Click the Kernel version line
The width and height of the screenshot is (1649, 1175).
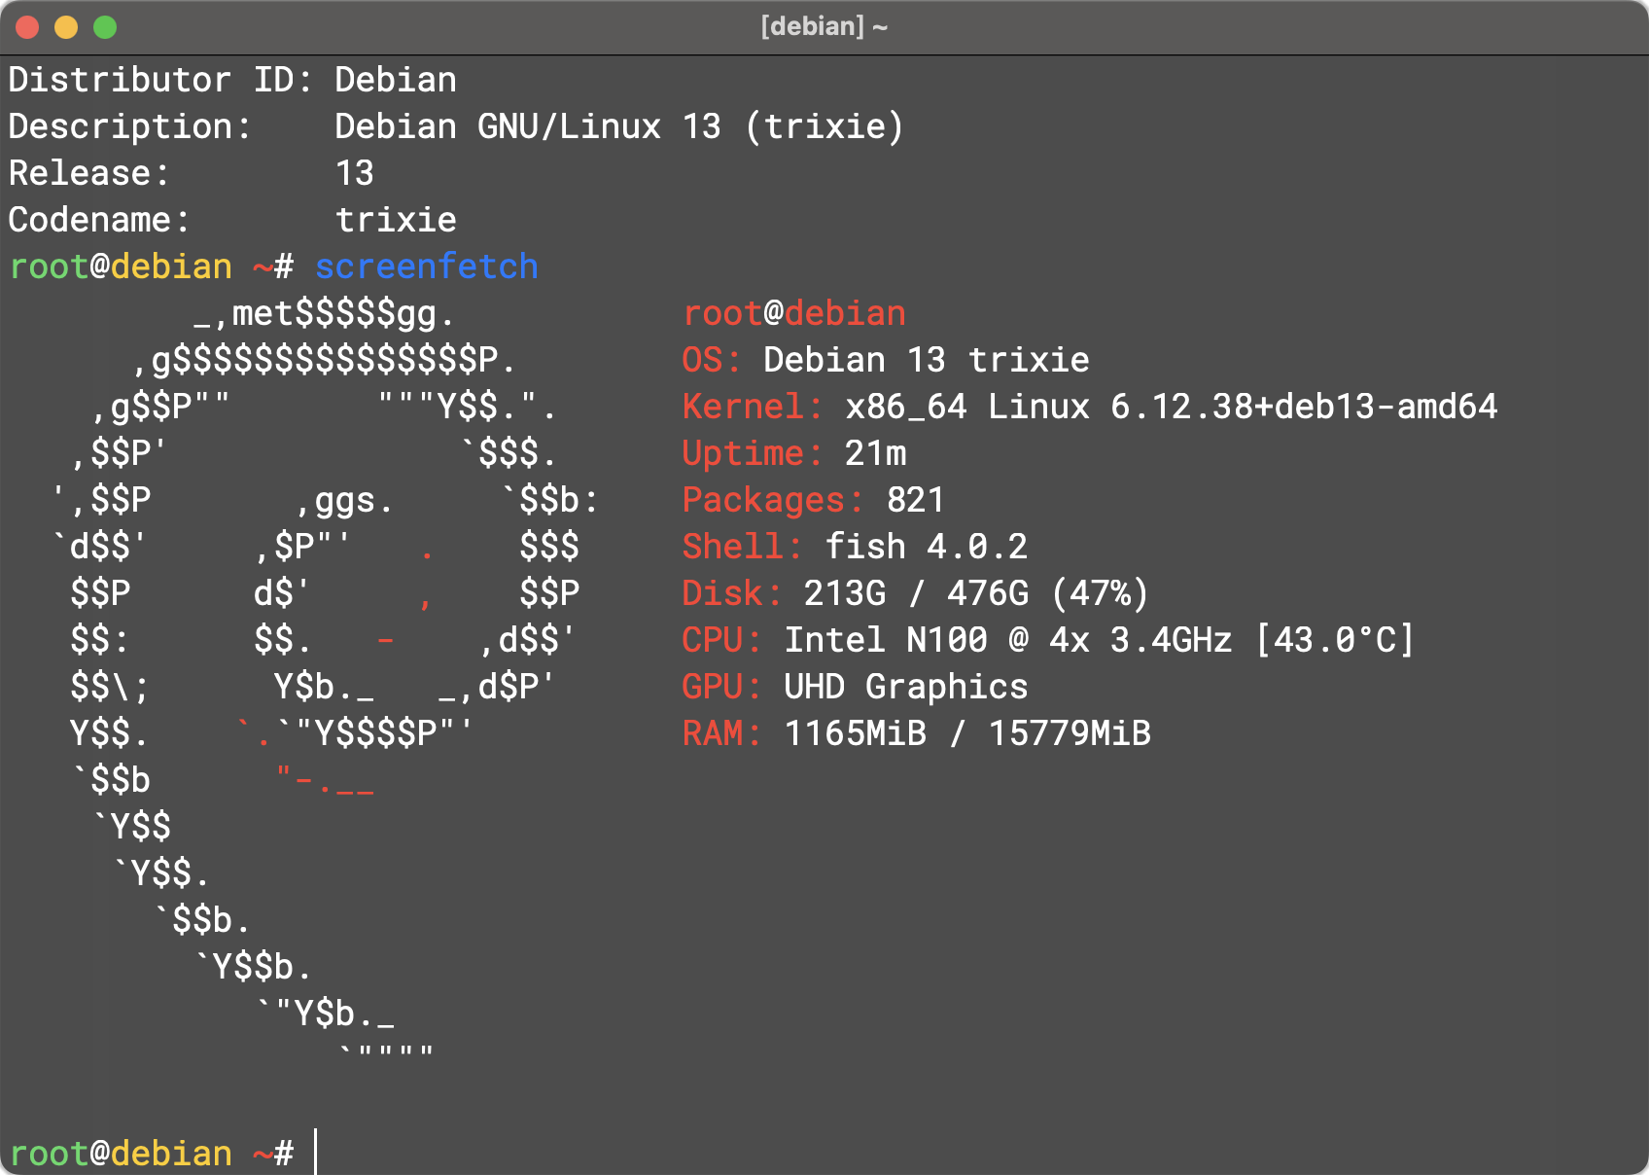(x=1089, y=407)
